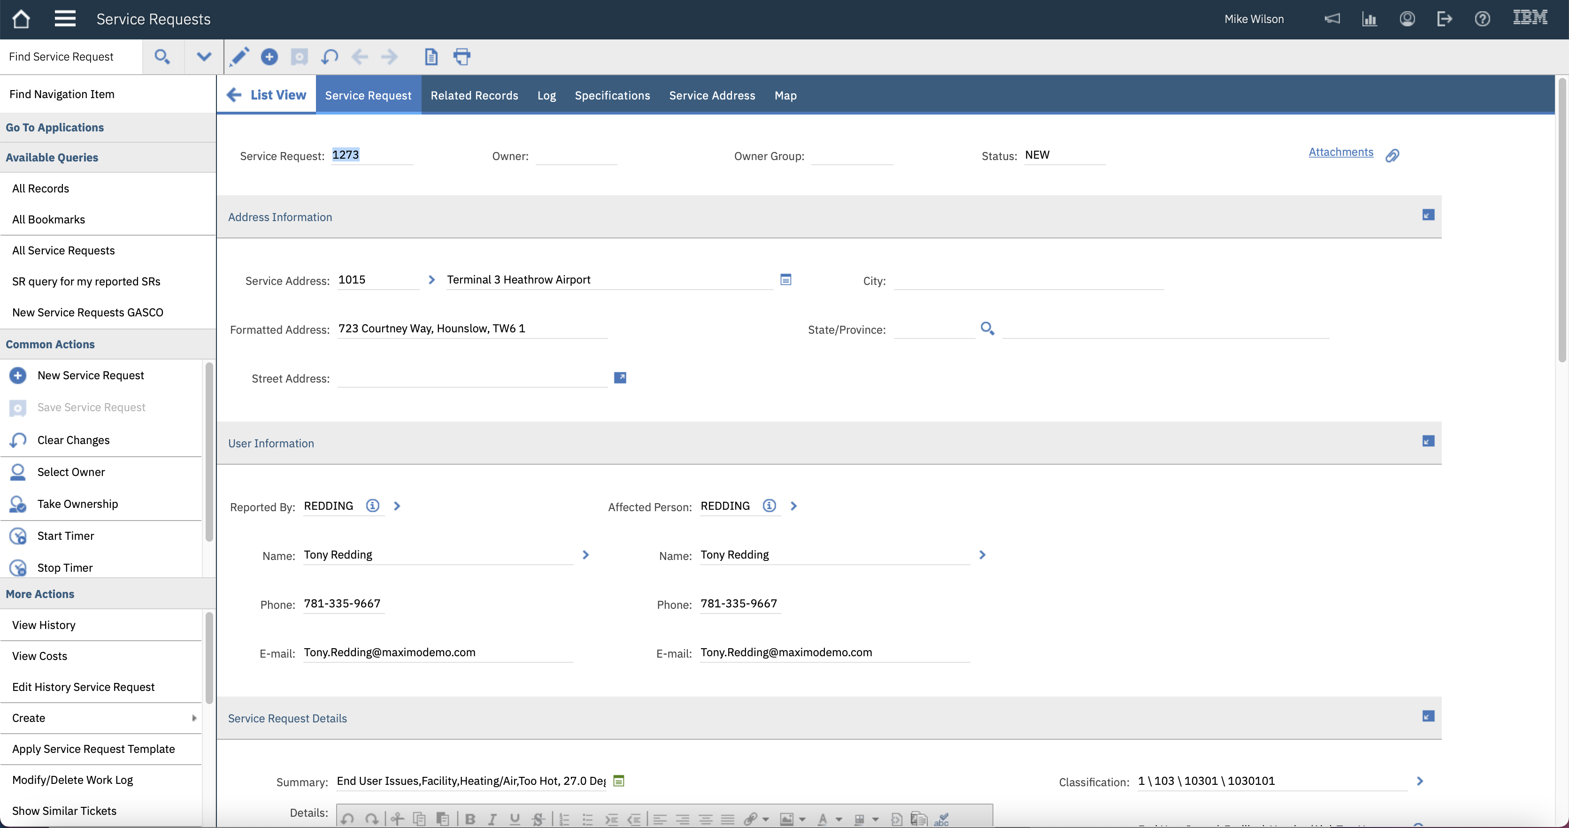
Task: Click the New Service Request plus toolbar icon
Action: tap(269, 57)
